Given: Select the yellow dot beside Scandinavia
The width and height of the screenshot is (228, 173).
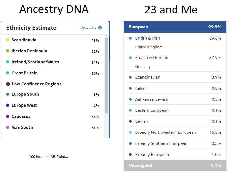Looking at the screenshot, I should [x=7, y=40].
